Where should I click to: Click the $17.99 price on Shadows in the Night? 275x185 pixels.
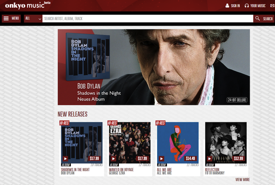[95, 159]
